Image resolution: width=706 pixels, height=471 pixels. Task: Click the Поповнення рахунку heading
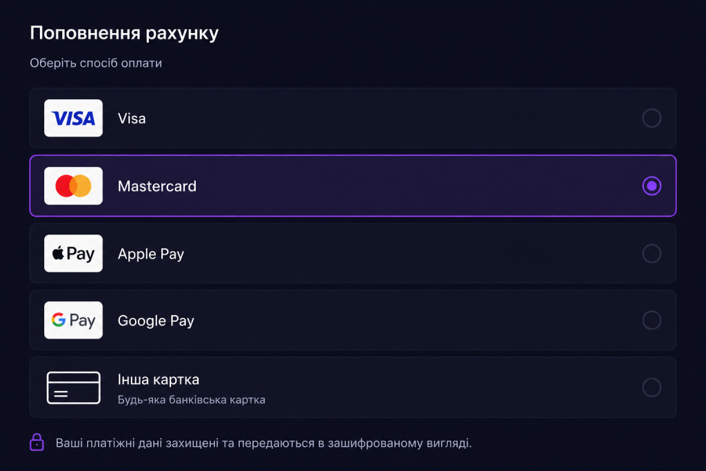[124, 33]
